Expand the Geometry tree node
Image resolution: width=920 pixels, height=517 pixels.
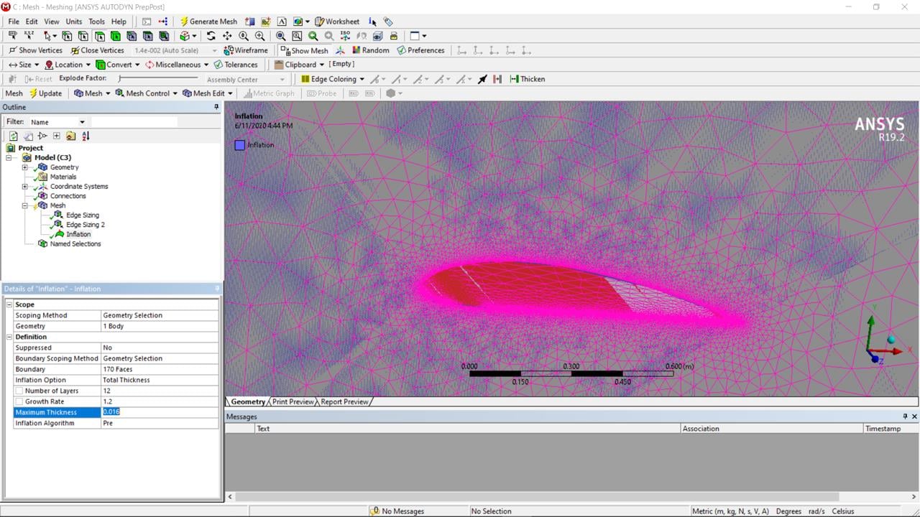click(25, 167)
